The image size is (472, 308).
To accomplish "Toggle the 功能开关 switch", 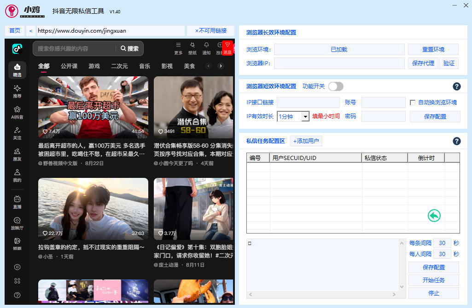I will tap(336, 86).
